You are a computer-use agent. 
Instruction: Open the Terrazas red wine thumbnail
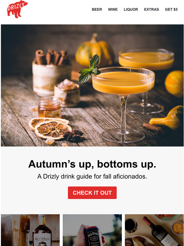[x=154, y=230]
